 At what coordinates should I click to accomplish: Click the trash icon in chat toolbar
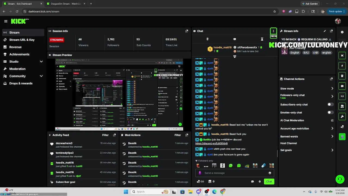207,39
